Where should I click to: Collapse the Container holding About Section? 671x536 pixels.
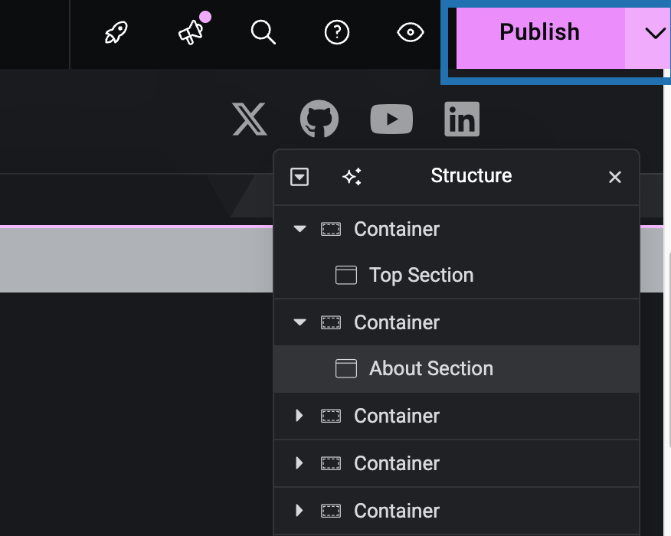(300, 322)
